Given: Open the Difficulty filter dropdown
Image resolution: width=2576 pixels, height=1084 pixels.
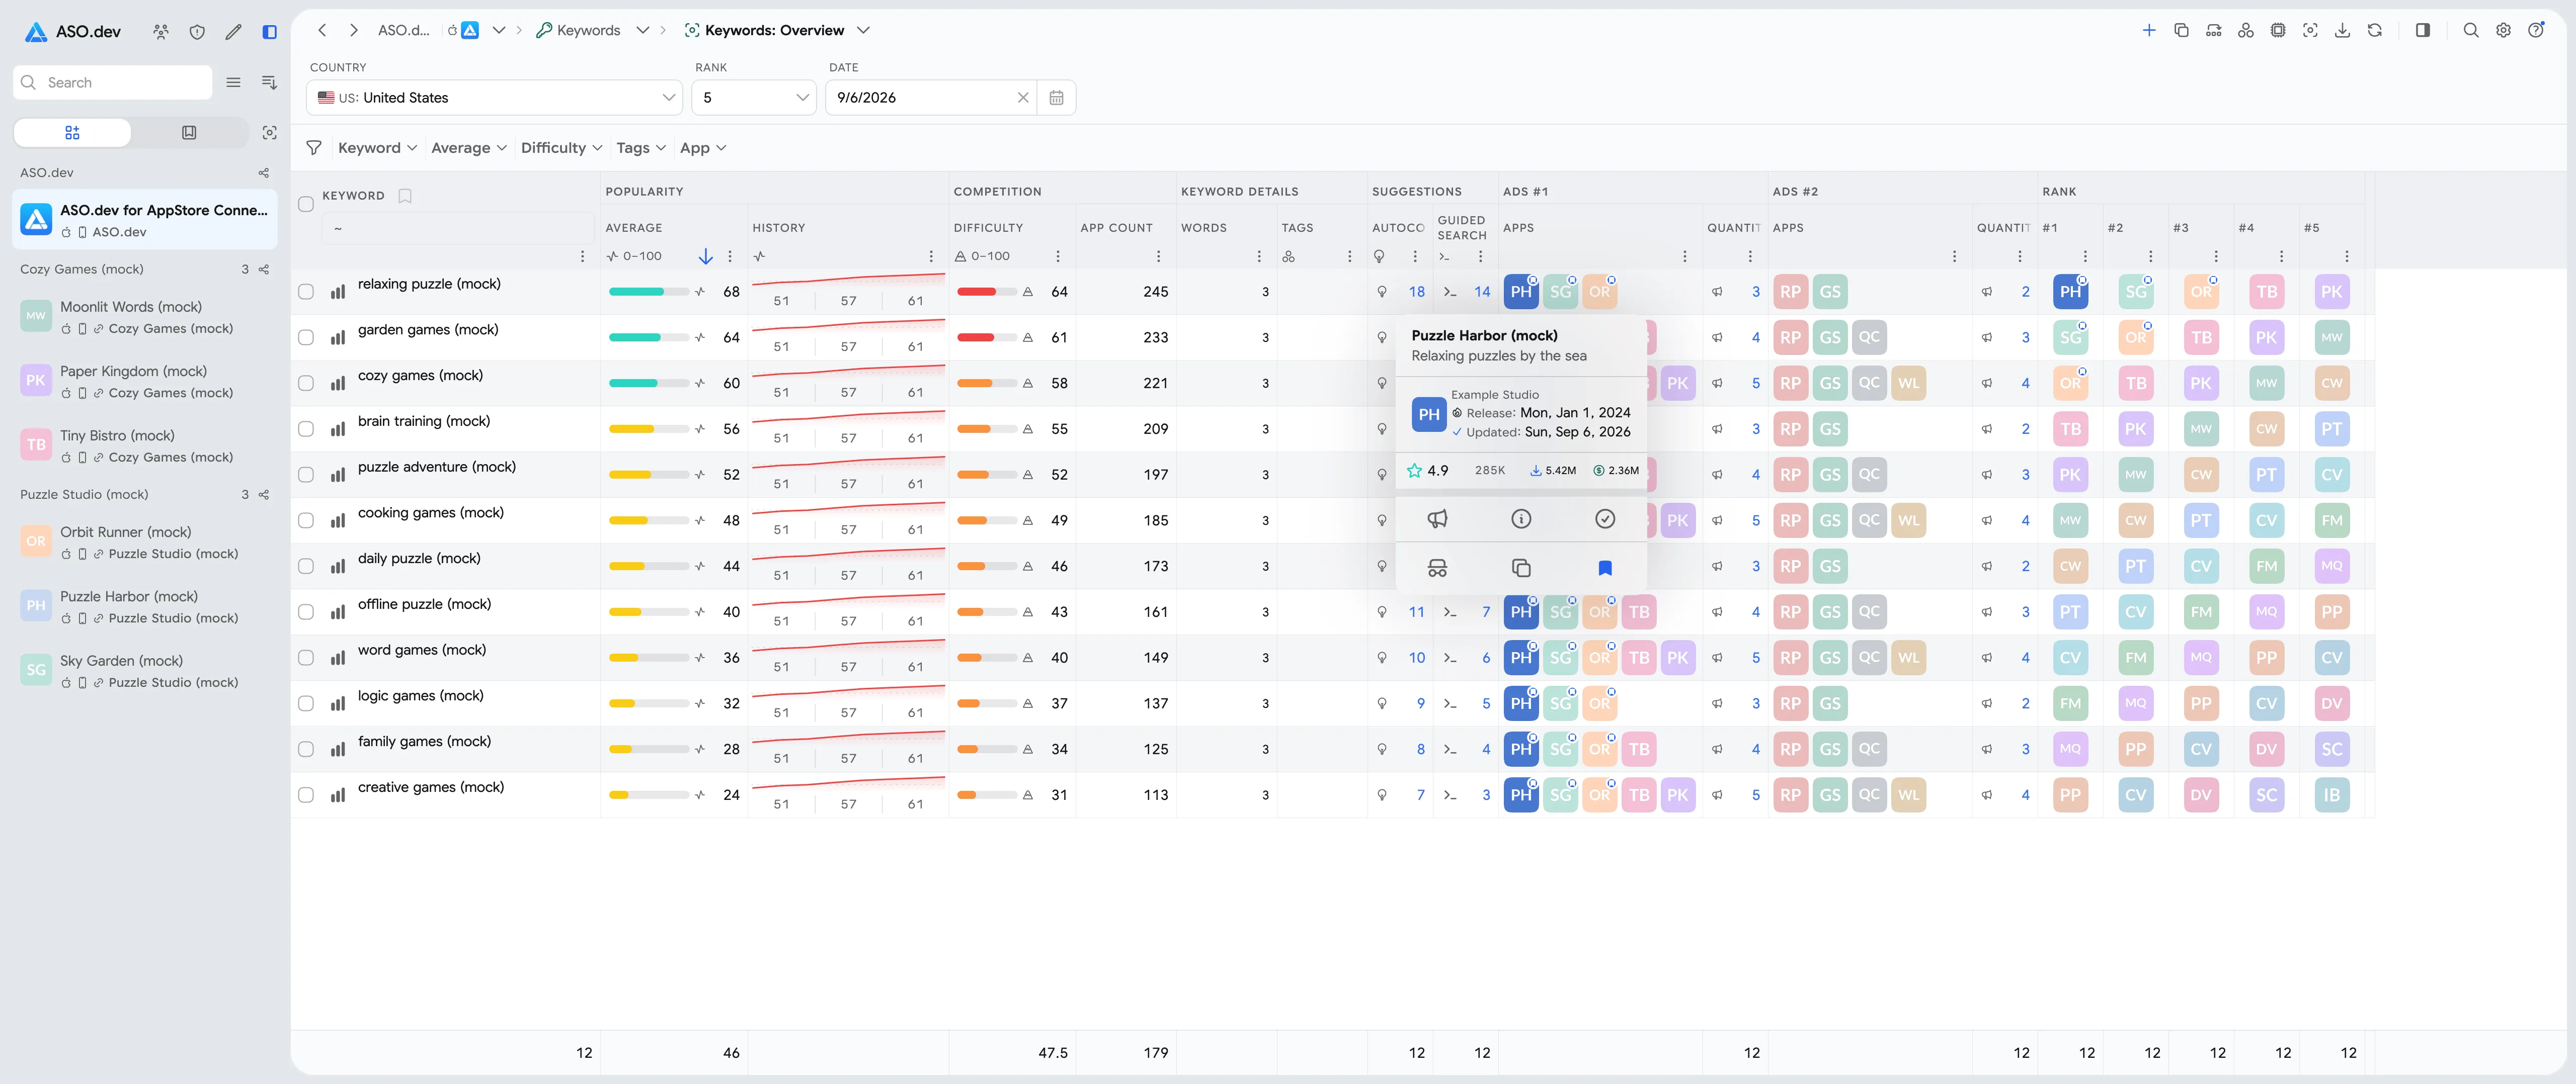Looking at the screenshot, I should pos(561,148).
